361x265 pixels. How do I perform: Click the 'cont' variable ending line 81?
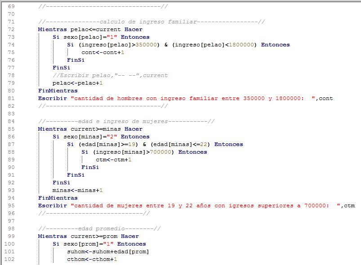coord(326,98)
